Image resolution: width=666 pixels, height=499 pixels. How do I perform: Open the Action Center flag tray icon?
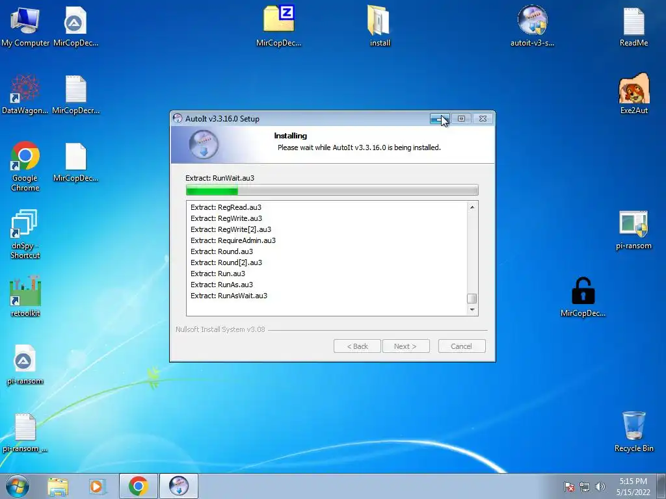click(x=569, y=487)
